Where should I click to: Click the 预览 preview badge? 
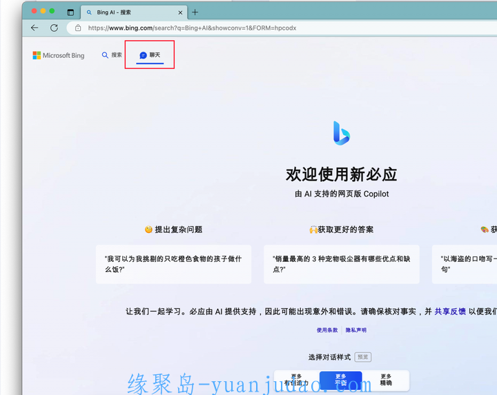[362, 357]
